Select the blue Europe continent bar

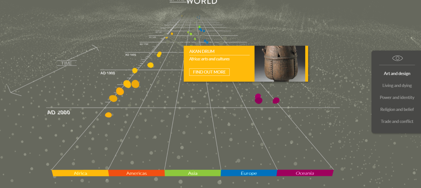(x=249, y=173)
